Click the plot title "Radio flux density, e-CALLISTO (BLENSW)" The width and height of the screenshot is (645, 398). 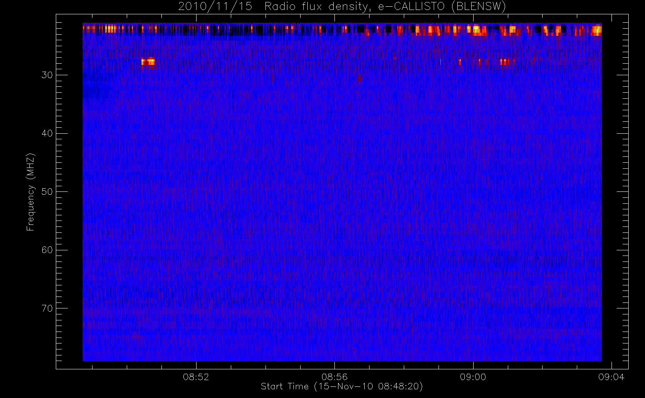point(385,7)
